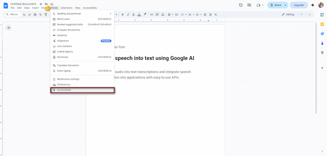327x156 pixels.
Task: Click the numbered list toolbar icon
Action: (x=197, y=15)
